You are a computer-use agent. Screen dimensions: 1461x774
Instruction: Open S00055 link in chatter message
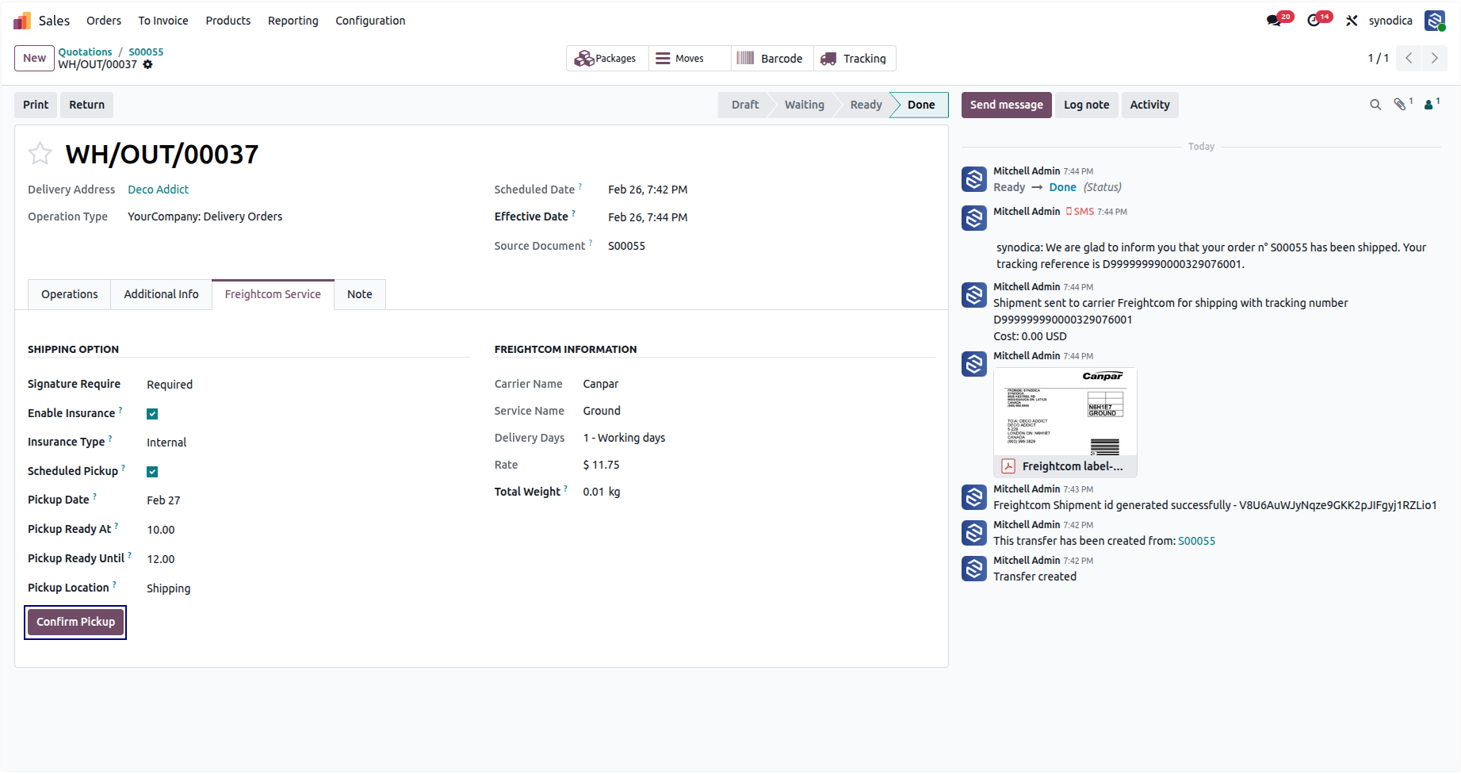pos(1196,541)
